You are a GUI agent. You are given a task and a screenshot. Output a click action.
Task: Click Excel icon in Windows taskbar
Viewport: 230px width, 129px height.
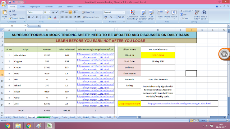coord(50,126)
